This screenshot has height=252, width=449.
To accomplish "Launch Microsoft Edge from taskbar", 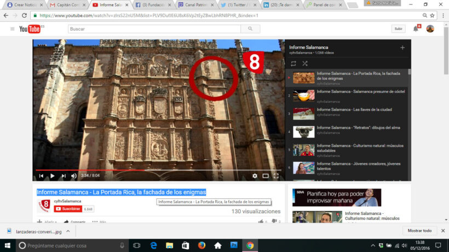I will point(153,245).
